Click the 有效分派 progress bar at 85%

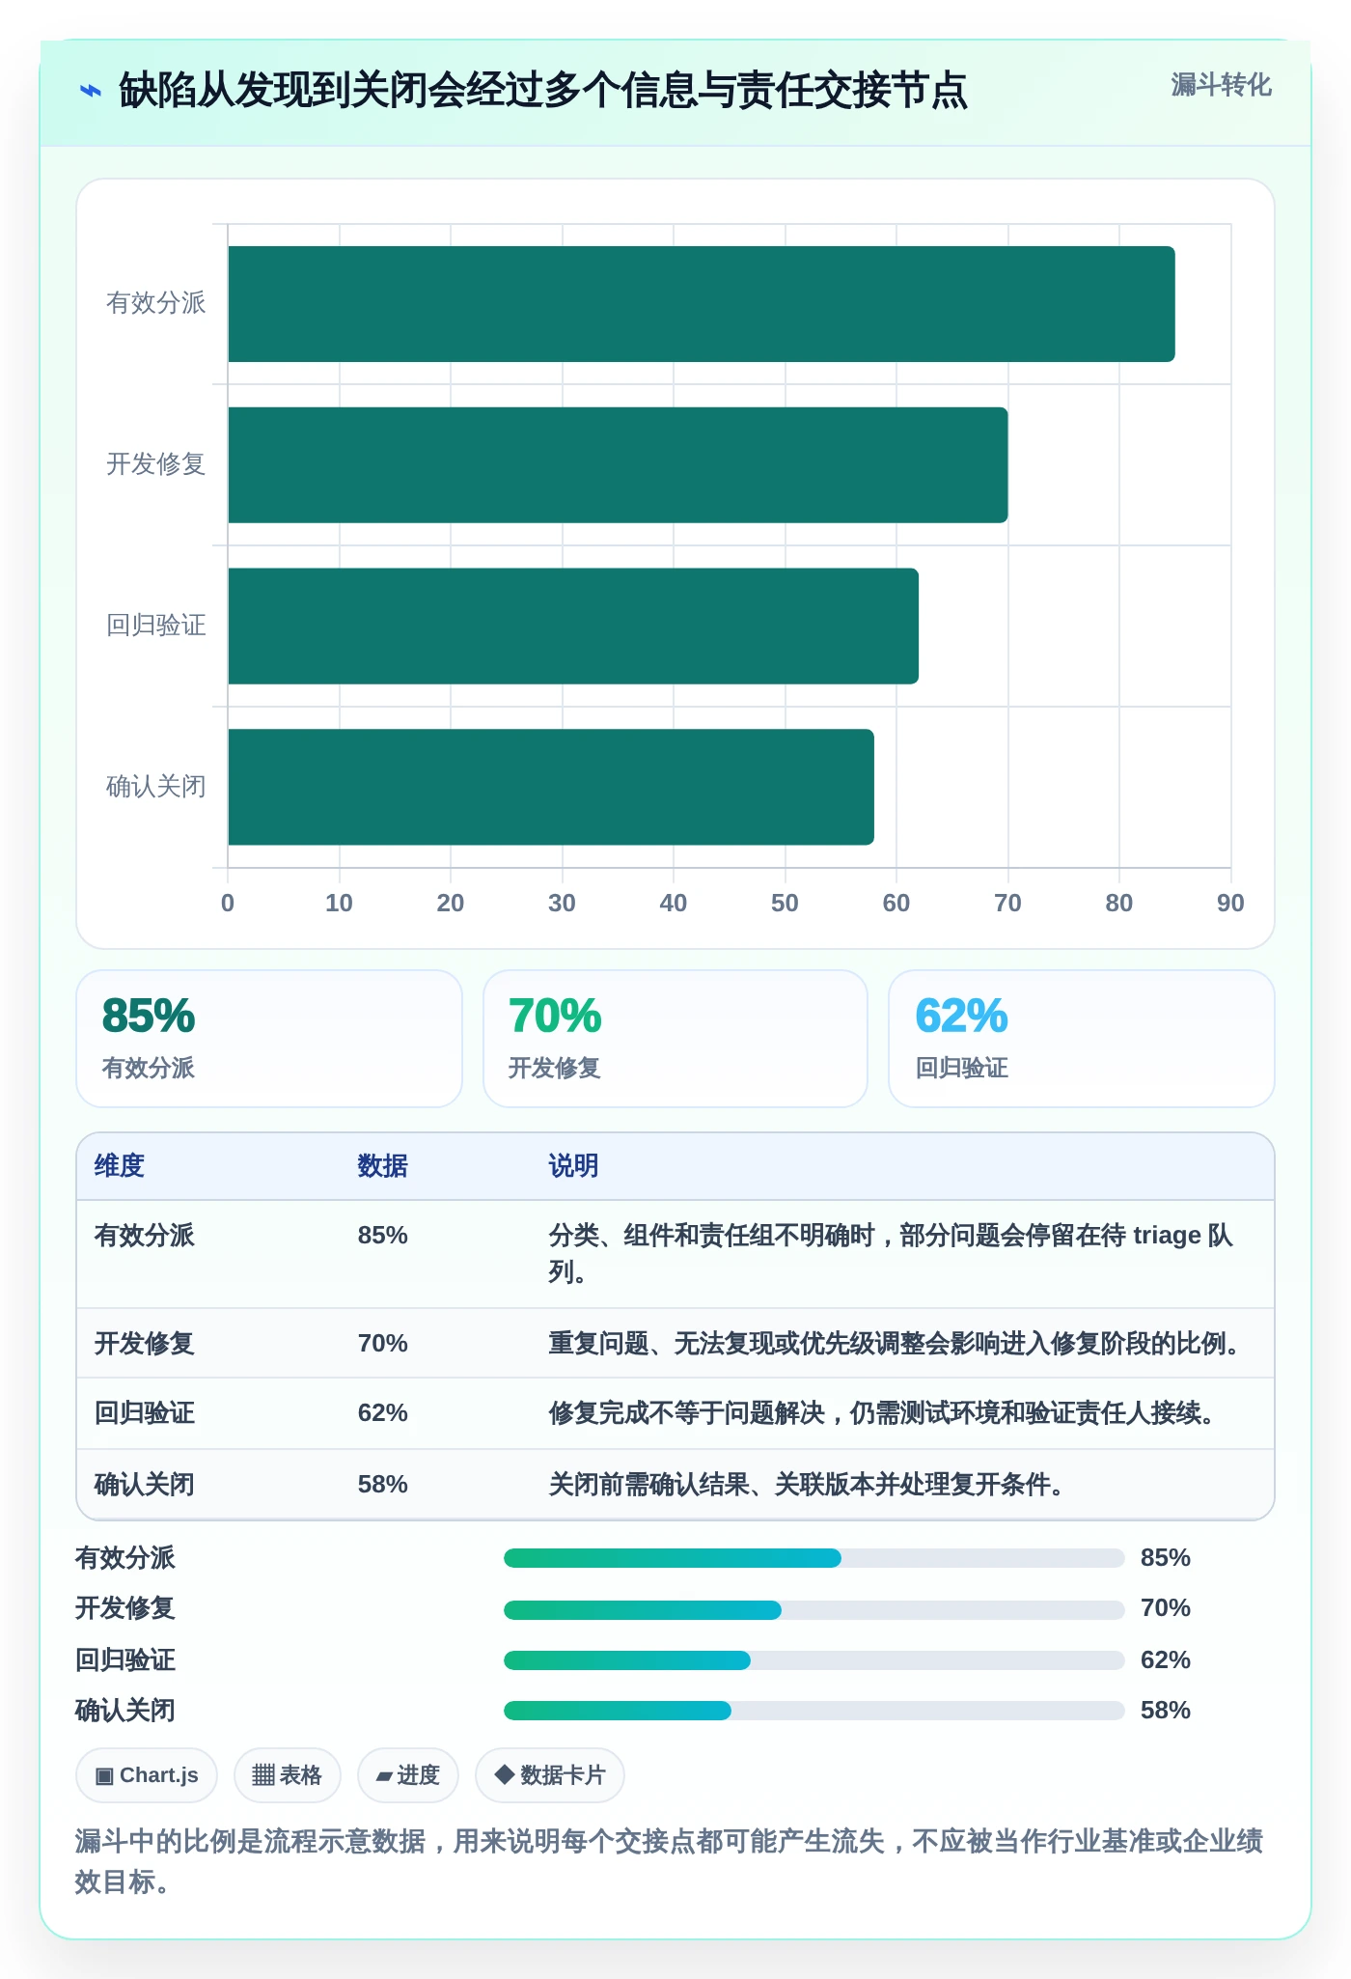pos(814,1557)
